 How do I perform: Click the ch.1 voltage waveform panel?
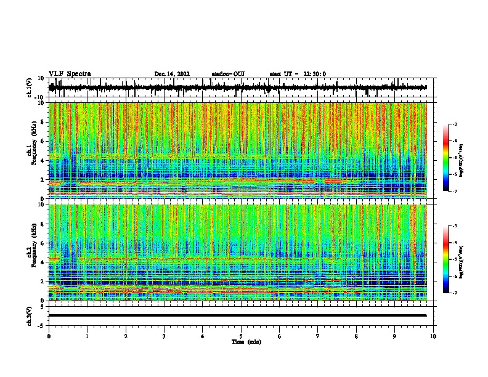click(x=240, y=87)
